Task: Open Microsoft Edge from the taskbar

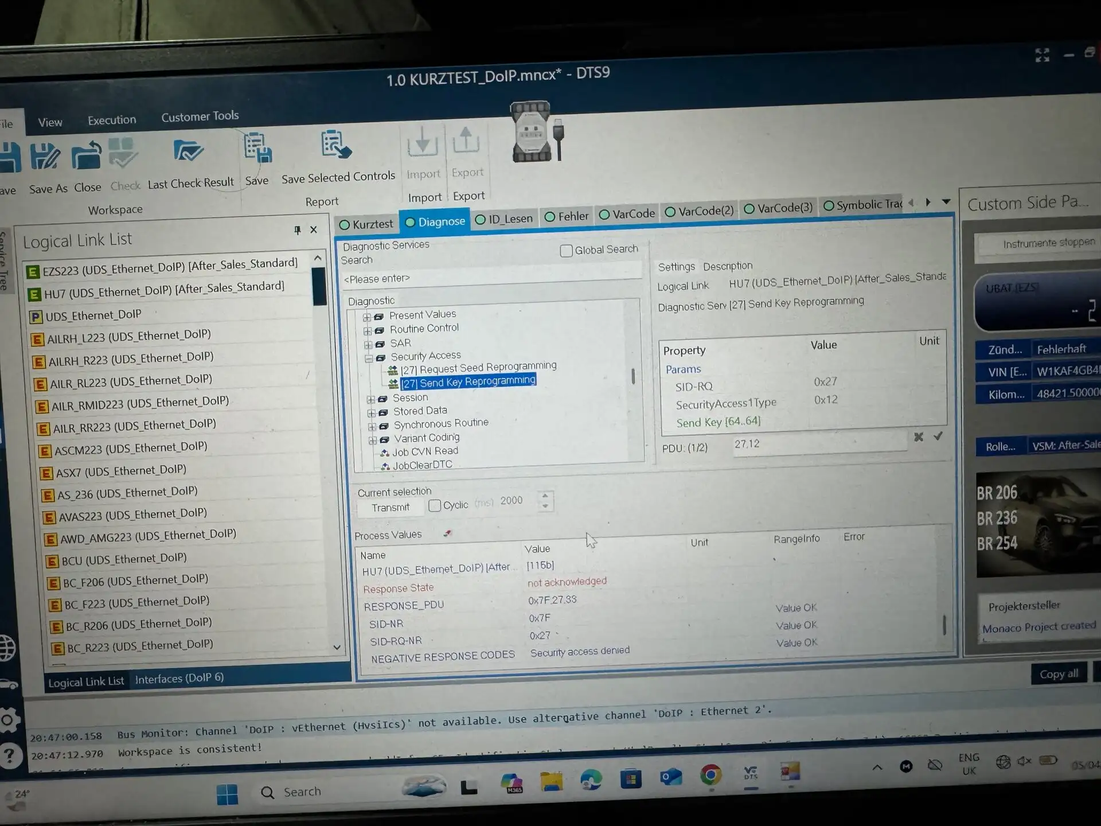Action: [x=591, y=780]
